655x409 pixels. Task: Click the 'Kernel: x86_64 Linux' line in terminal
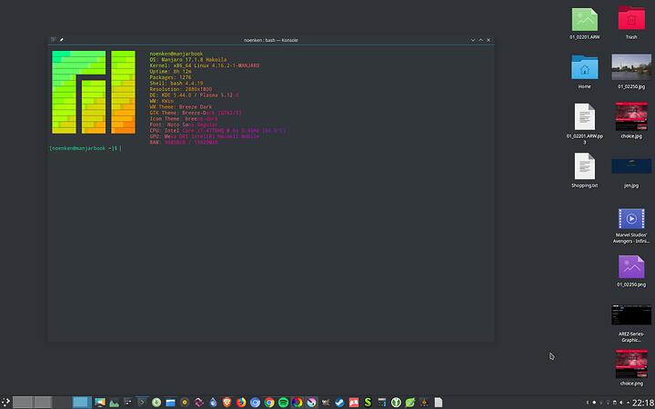click(205, 65)
